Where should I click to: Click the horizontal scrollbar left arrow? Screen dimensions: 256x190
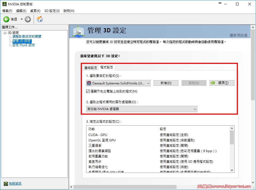[71, 187]
